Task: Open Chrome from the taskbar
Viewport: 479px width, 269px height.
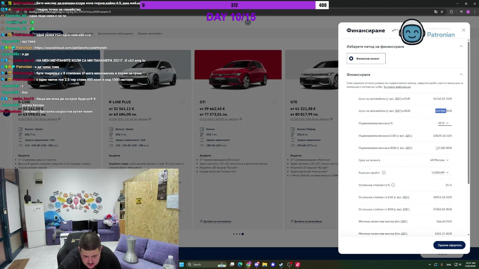Action: pyautogui.click(x=248, y=265)
